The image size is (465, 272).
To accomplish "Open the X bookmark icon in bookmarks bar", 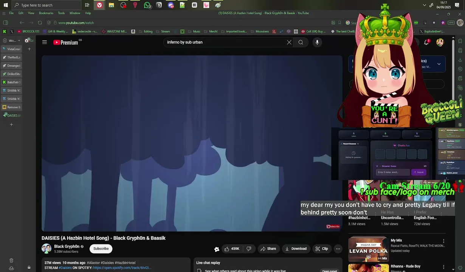I will coord(11,32).
